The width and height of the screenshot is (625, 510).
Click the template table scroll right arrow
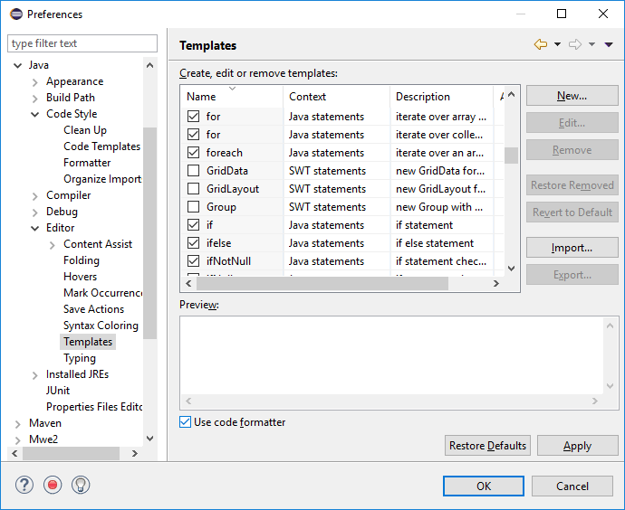tap(495, 284)
